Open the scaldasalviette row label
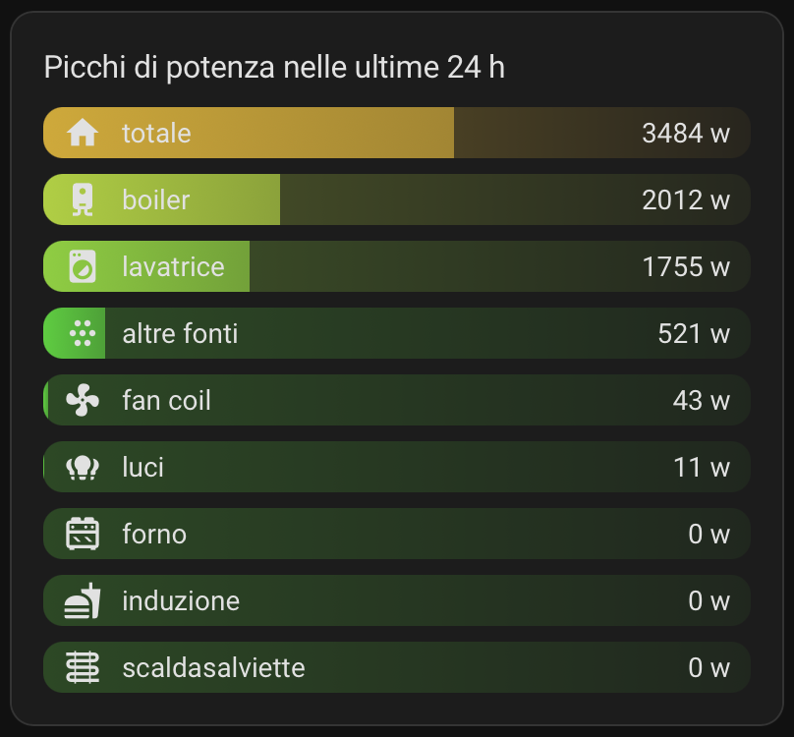The width and height of the screenshot is (794, 737). pos(213,668)
